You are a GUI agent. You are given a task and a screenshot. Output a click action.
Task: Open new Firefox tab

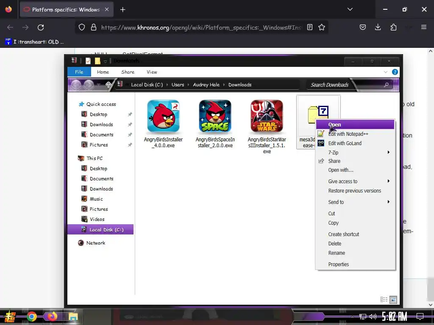click(x=122, y=10)
